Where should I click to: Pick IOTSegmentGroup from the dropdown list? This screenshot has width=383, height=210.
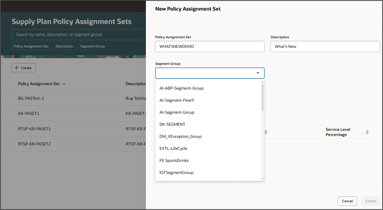(176, 172)
